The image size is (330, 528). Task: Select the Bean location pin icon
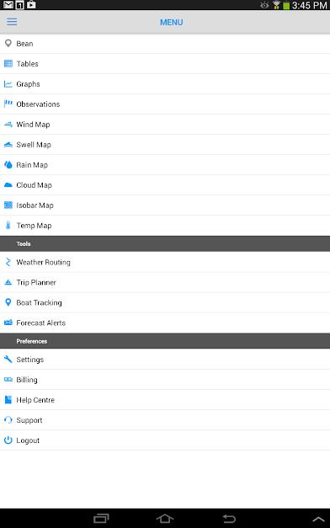[8, 43]
